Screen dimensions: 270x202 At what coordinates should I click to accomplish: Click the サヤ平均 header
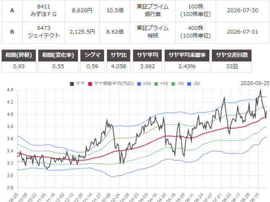[x=147, y=55]
